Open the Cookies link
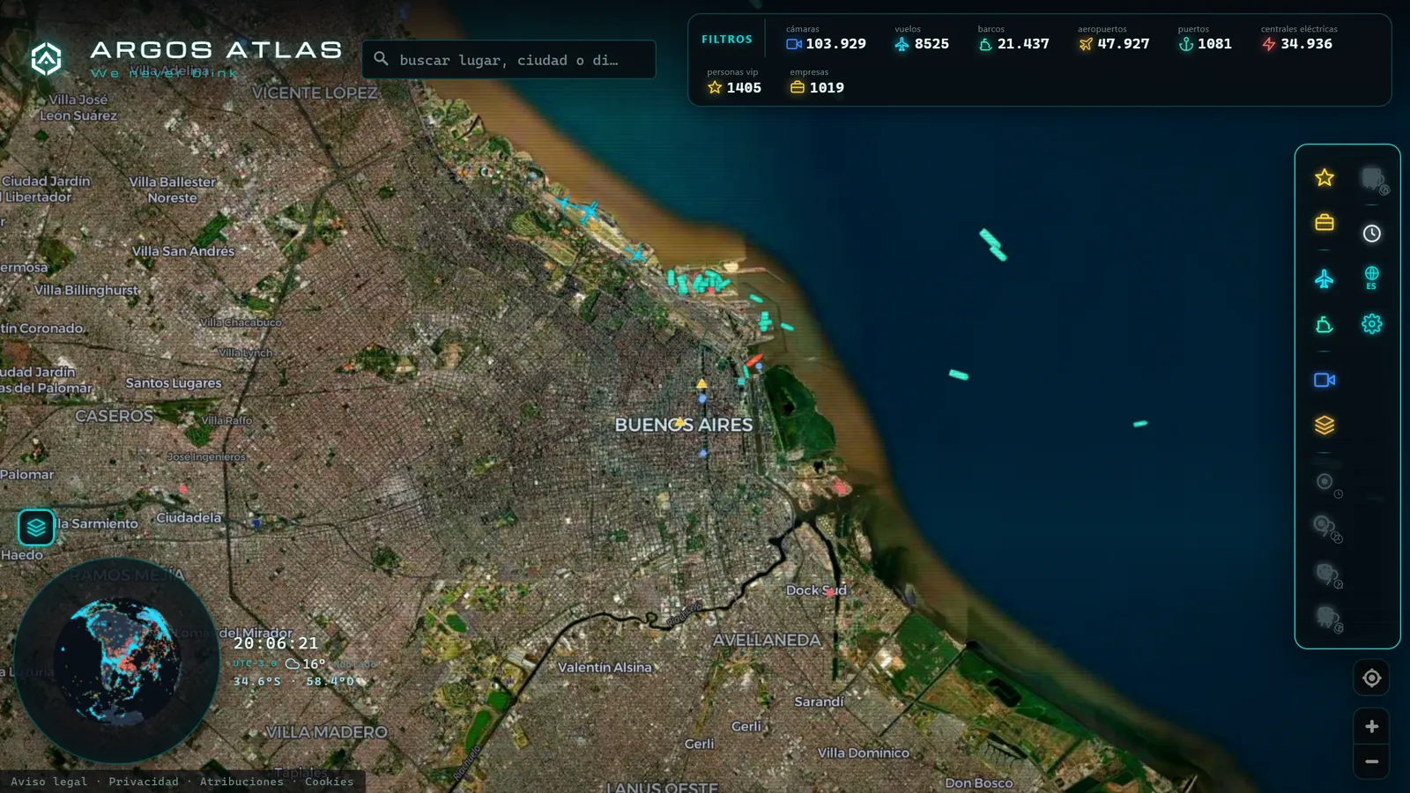Viewport: 1410px width, 793px height. click(329, 782)
